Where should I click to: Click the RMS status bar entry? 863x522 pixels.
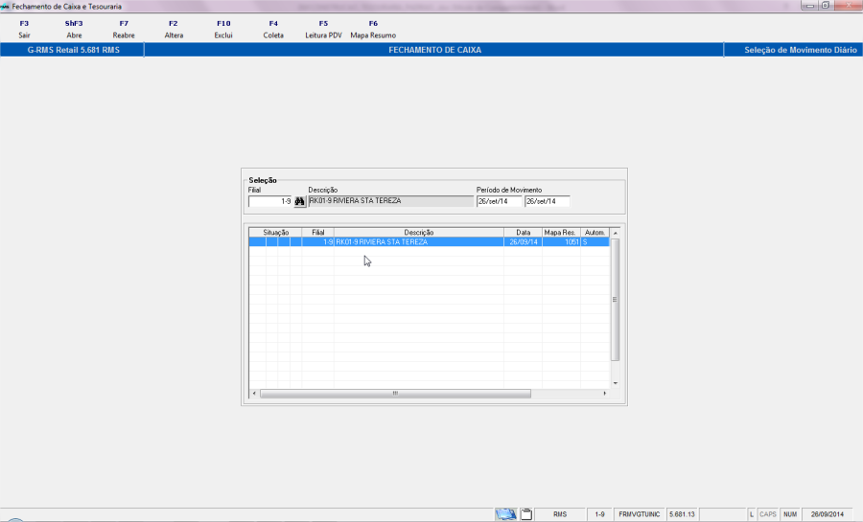point(560,514)
